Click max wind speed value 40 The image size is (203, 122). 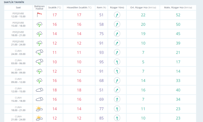pos(178,90)
